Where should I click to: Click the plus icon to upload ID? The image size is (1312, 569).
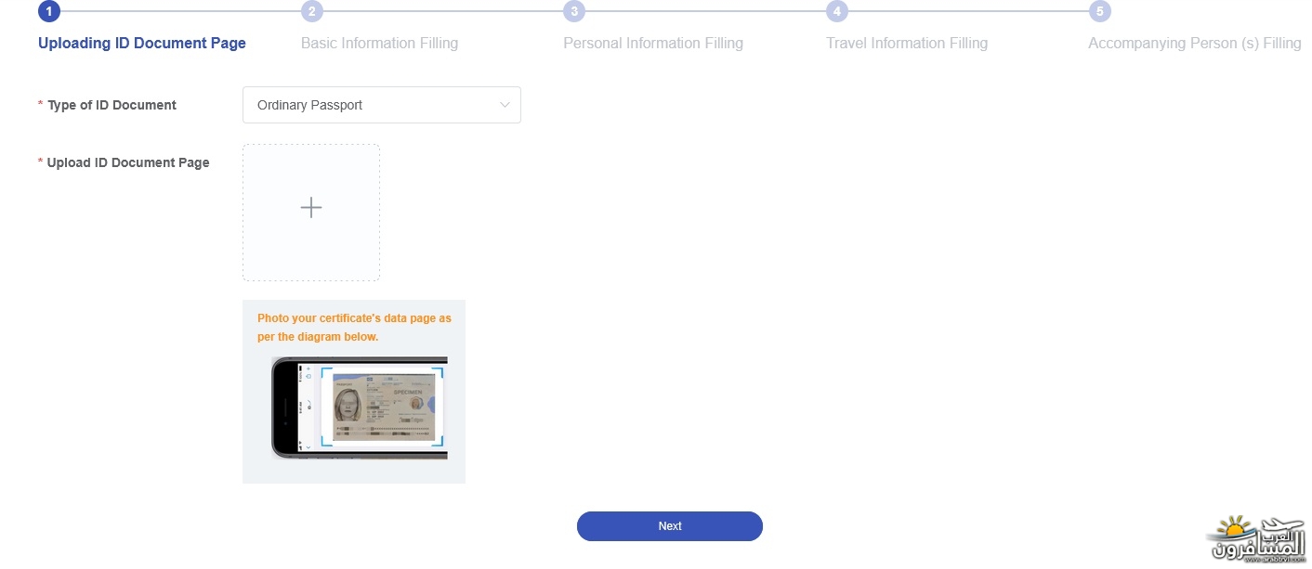(311, 208)
